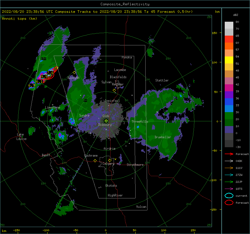Screen dimensions: 250x234
Task: Click the Cochrane label
Action: (x=91, y=156)
